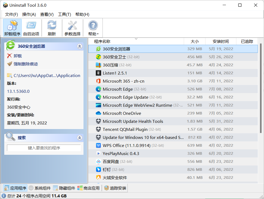Open the 查看(V) menu
This screenshot has width=264, height=199.
46,14
